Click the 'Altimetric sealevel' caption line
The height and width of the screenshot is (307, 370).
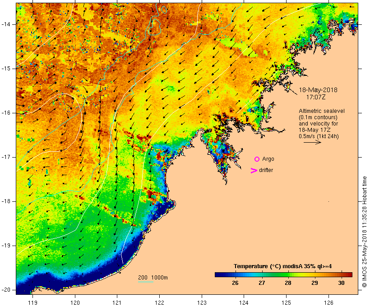pos(322,111)
